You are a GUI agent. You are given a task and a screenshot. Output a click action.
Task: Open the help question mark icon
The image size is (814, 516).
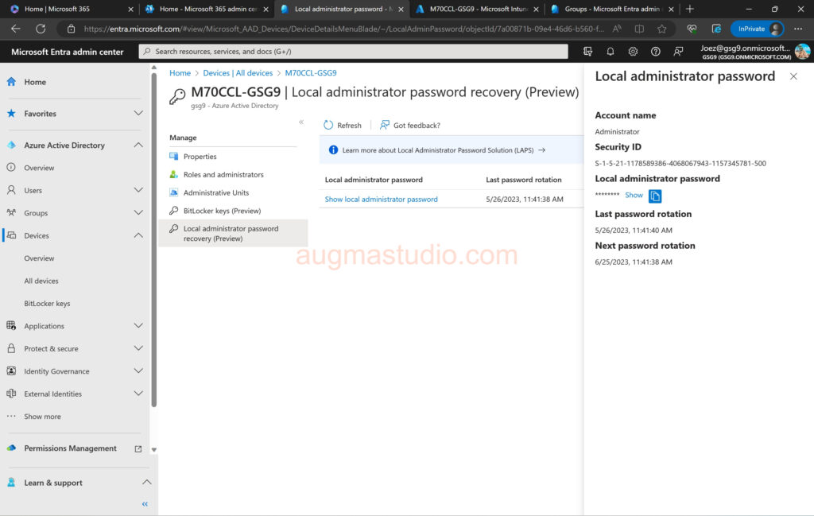click(x=656, y=52)
